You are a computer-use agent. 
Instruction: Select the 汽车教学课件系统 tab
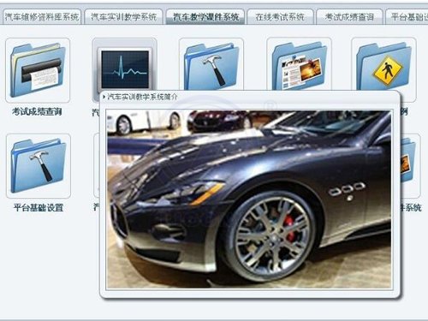[205, 17]
